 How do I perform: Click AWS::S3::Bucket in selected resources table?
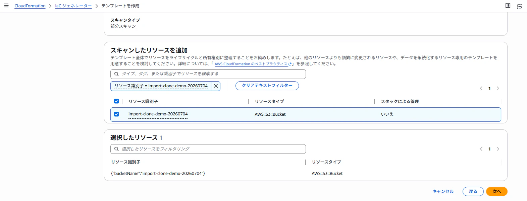(x=327, y=174)
